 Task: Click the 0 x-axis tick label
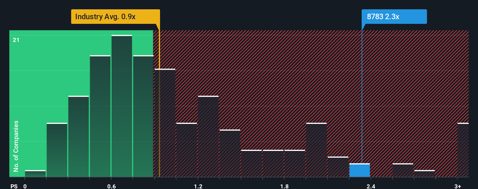tap(25, 186)
